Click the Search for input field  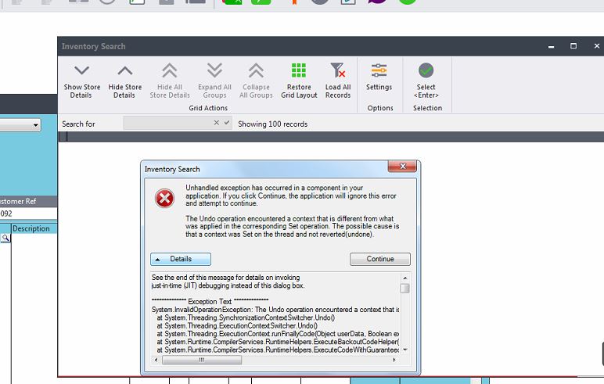tap(167, 124)
